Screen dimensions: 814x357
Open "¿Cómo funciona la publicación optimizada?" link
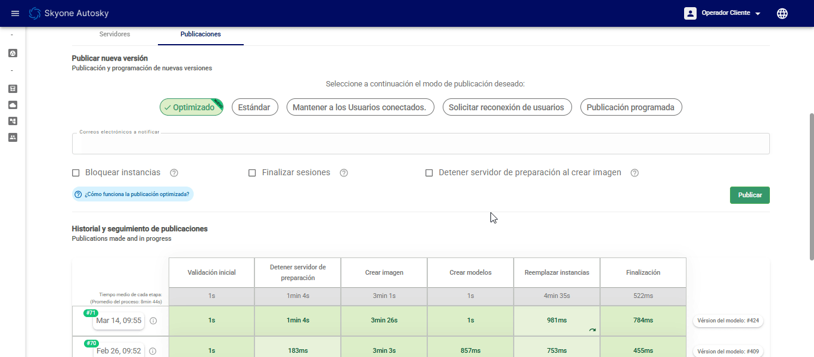click(133, 194)
